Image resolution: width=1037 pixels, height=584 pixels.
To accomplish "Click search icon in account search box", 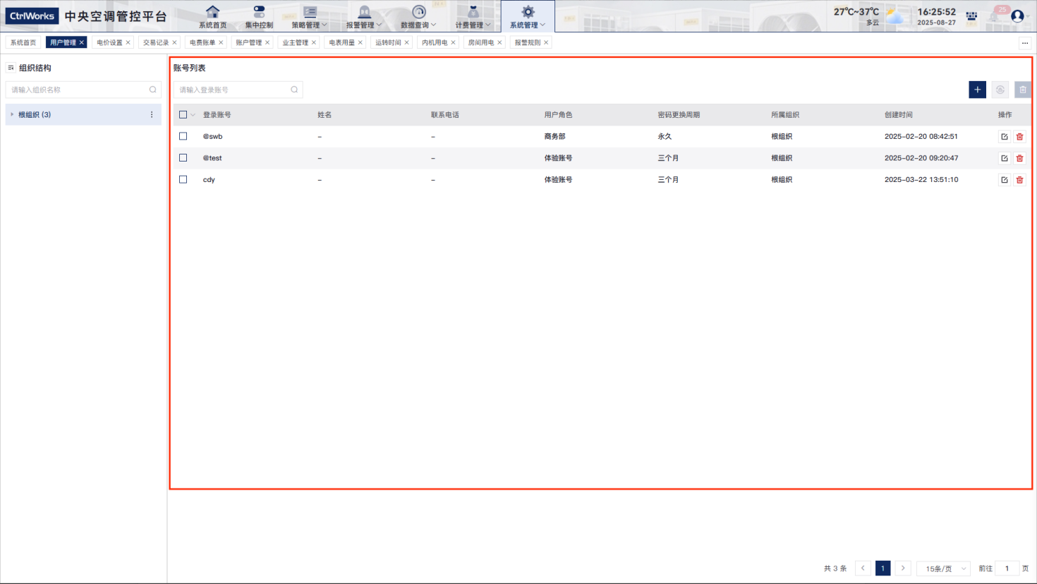I will (294, 90).
